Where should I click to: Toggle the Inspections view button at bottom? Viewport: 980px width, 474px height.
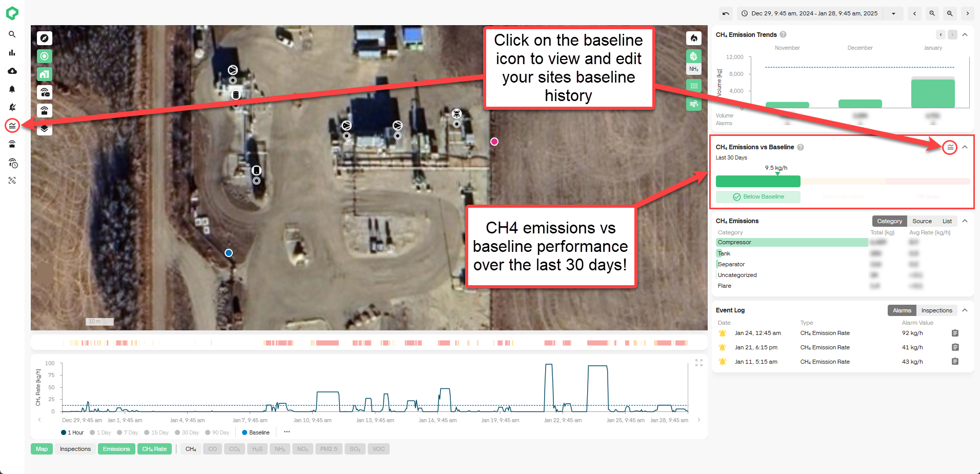(75, 449)
